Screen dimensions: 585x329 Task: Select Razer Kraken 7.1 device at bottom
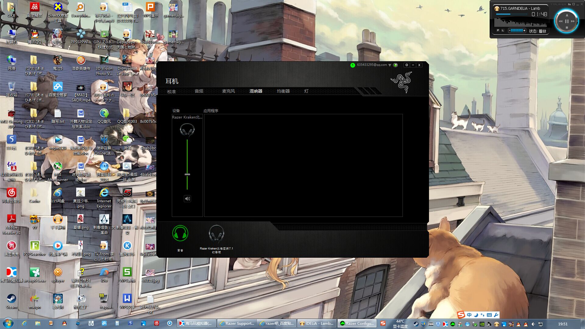216,234
